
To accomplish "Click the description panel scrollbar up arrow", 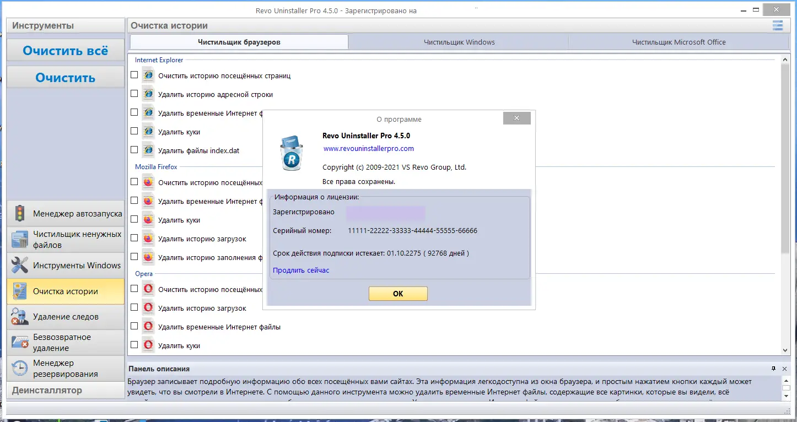I will (786, 381).
